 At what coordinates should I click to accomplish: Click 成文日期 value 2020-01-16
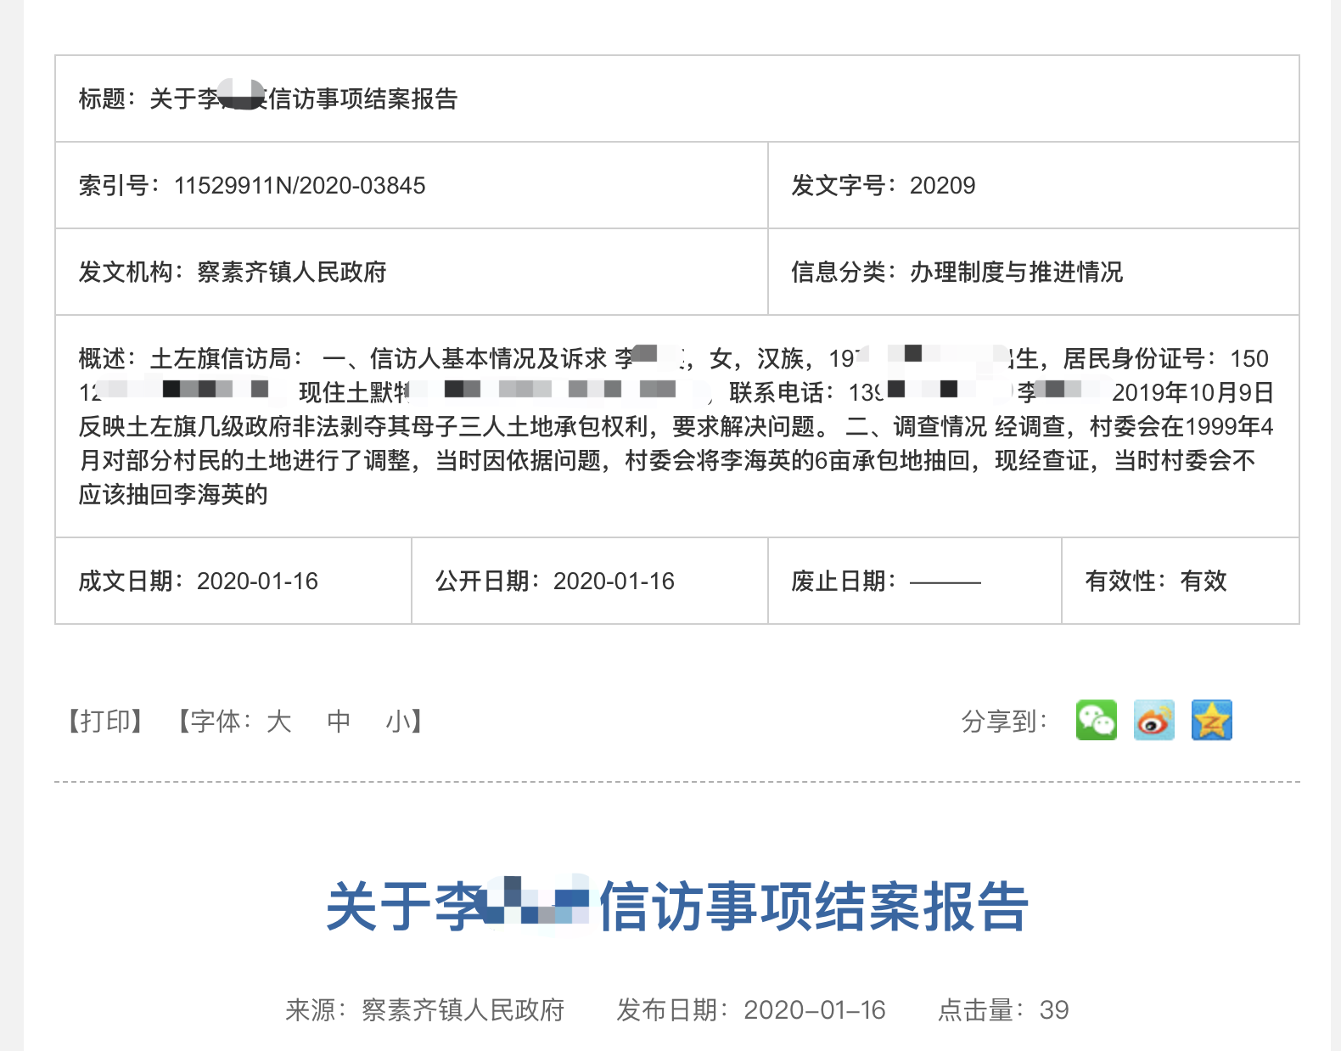(257, 581)
